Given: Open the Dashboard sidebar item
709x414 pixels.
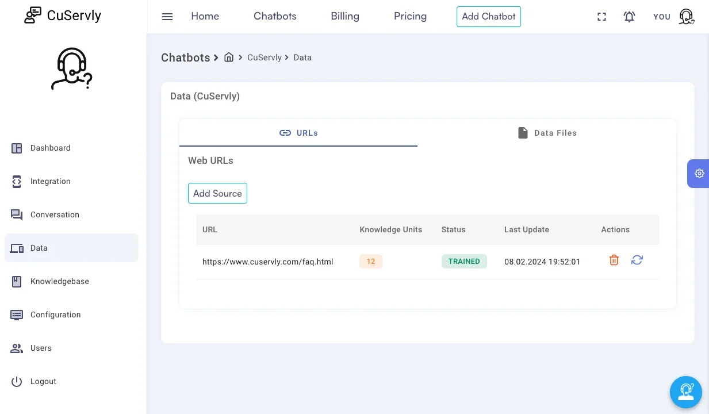Looking at the screenshot, I should (x=50, y=148).
